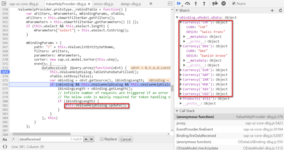
Task: Resume script execution with the play button
Action: coord(179,4)
